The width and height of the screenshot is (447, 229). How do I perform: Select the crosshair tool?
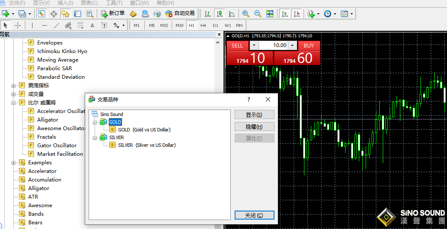(x=18, y=25)
